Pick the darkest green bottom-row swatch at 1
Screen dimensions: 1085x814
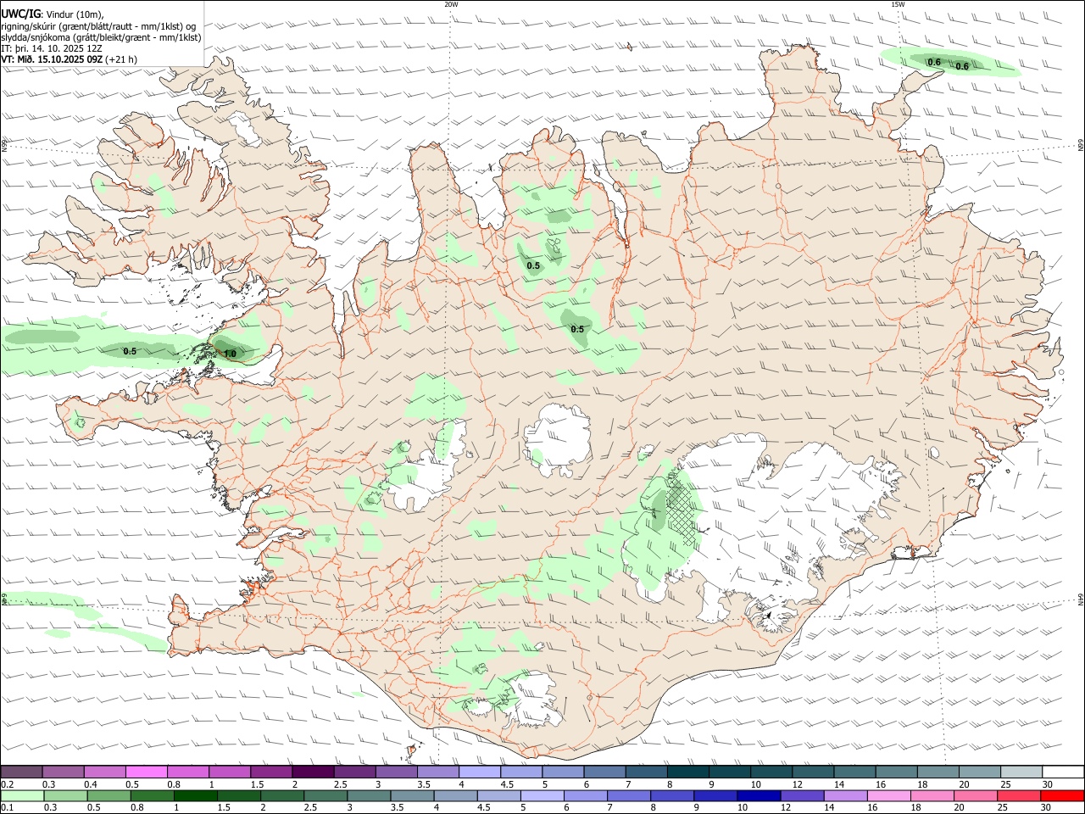point(196,796)
